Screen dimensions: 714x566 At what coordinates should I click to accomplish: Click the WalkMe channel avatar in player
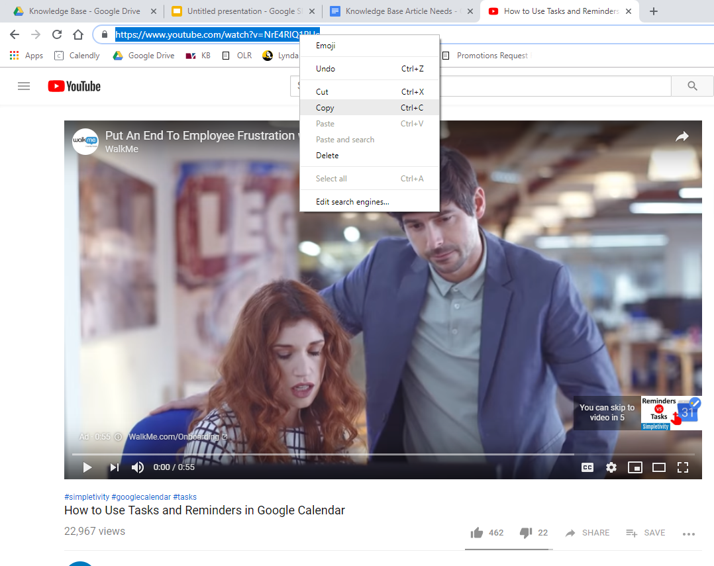coord(85,142)
